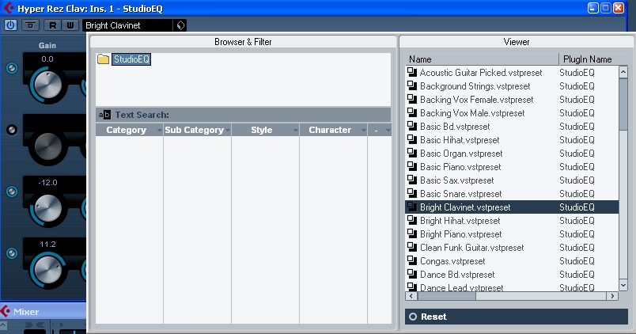
Task: Select the StudioEQ folder icon
Action: point(103,59)
